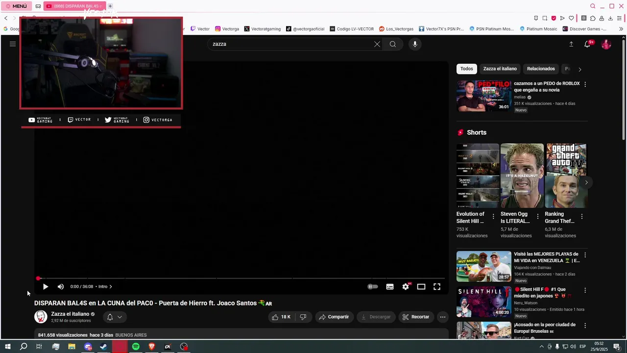The height and width of the screenshot is (353, 627).
Task: Open player settings gear
Action: pos(406,287)
